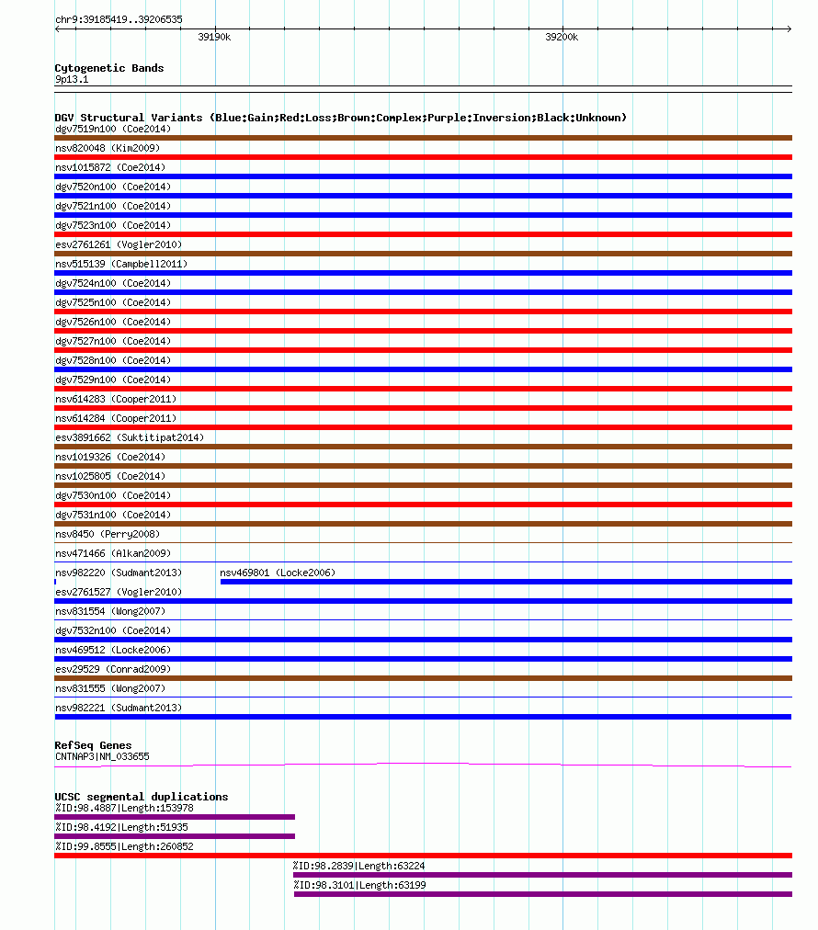The height and width of the screenshot is (930, 818).
Task: Select the %ID:98.4887|Length:153978 duplication label
Action: 124,808
